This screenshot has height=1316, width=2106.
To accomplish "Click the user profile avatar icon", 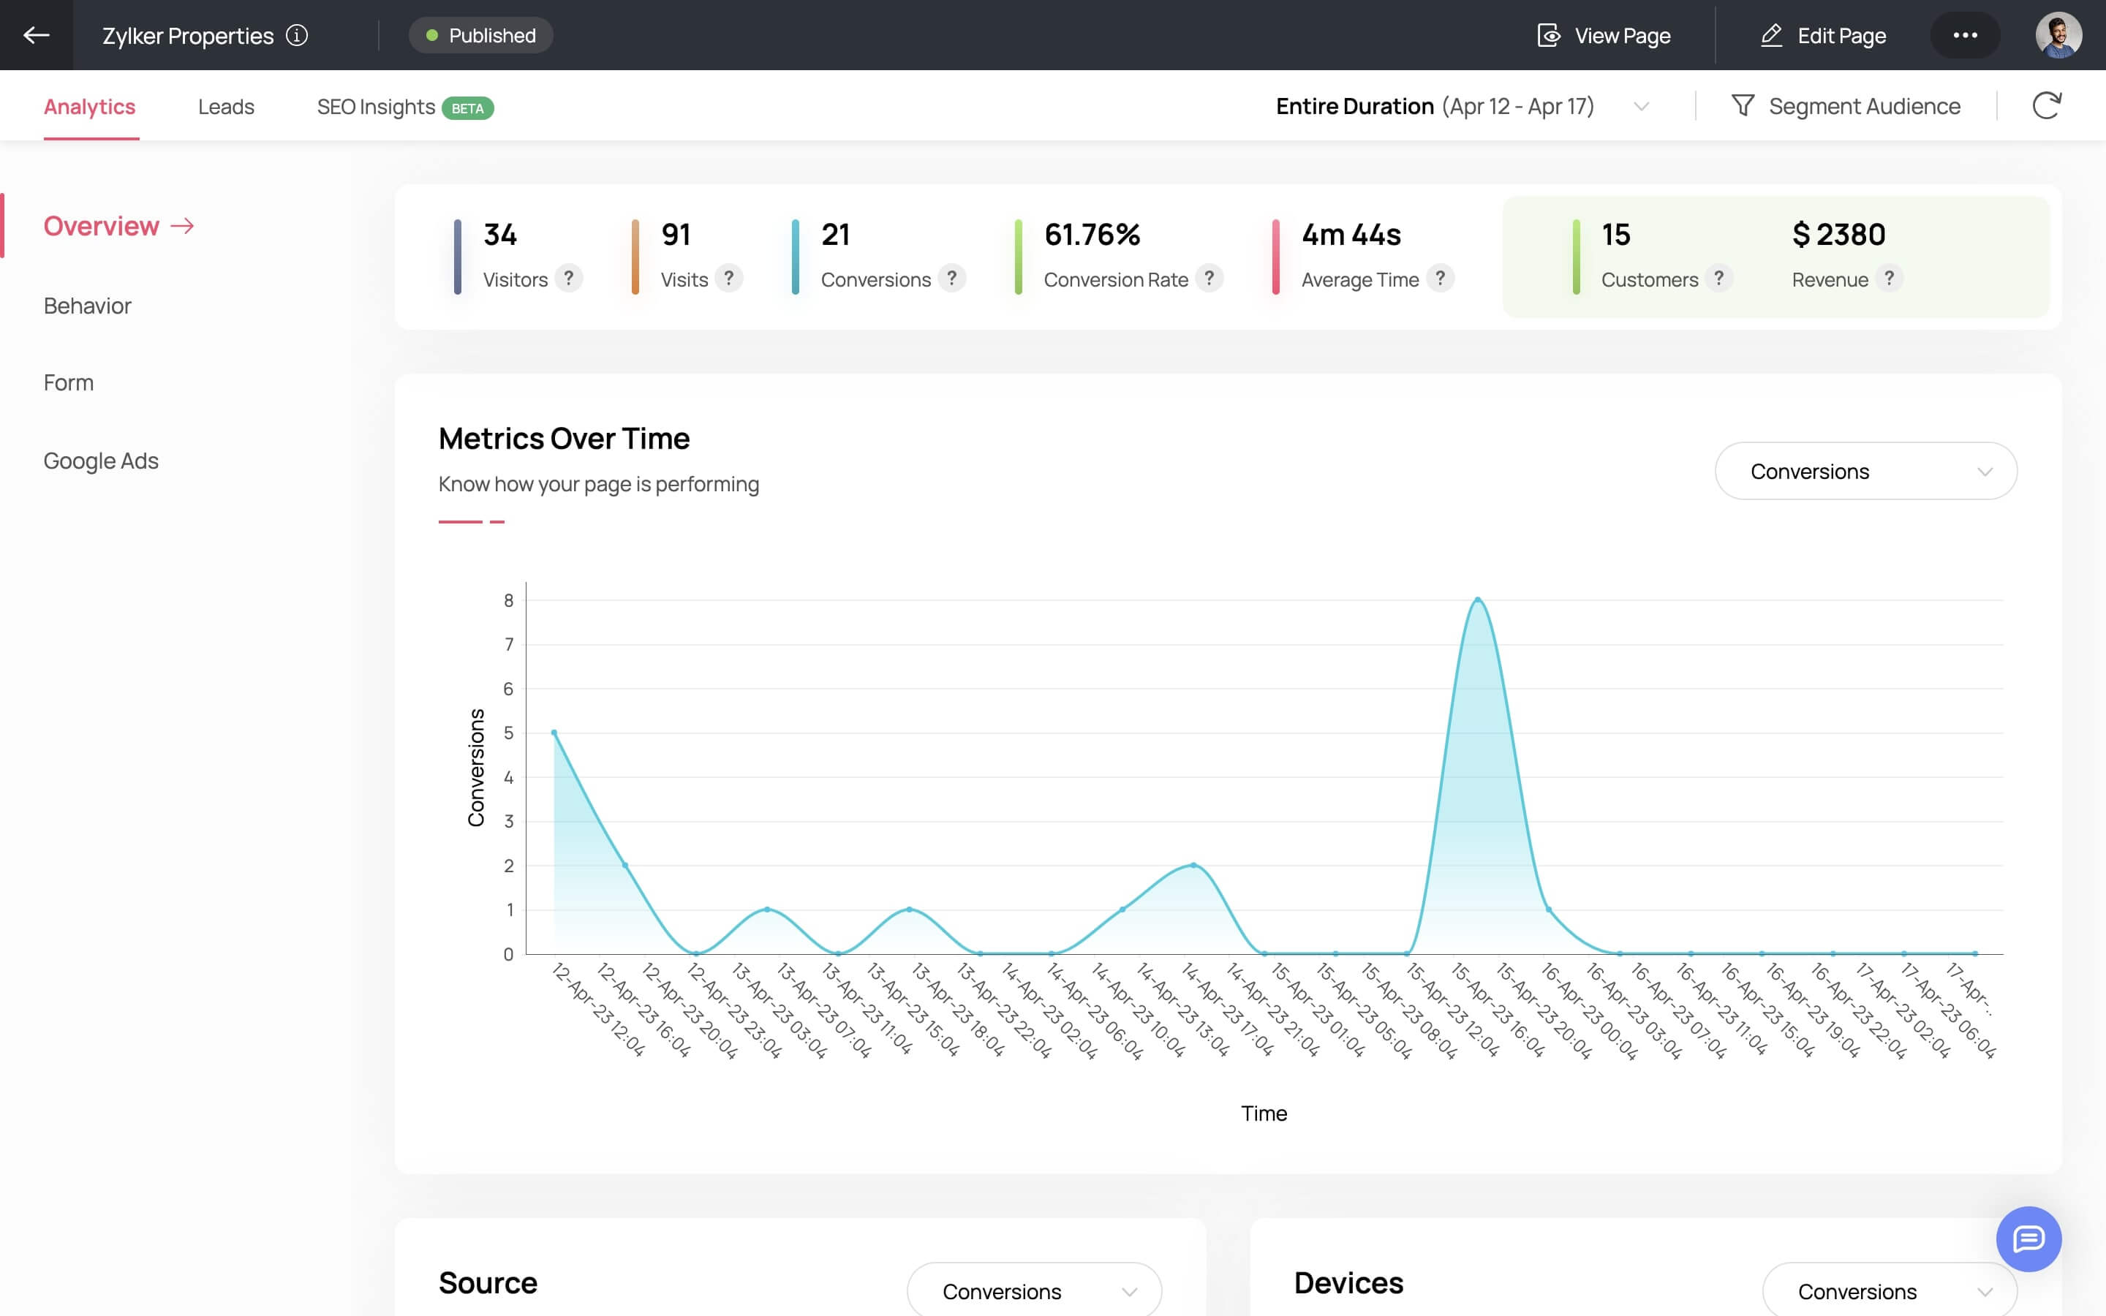I will (x=2058, y=35).
